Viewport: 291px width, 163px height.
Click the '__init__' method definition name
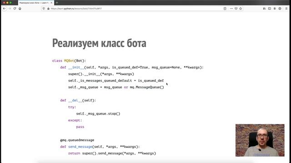[x=76, y=67]
